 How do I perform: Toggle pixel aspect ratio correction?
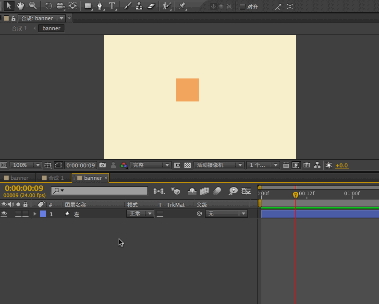coord(286,165)
